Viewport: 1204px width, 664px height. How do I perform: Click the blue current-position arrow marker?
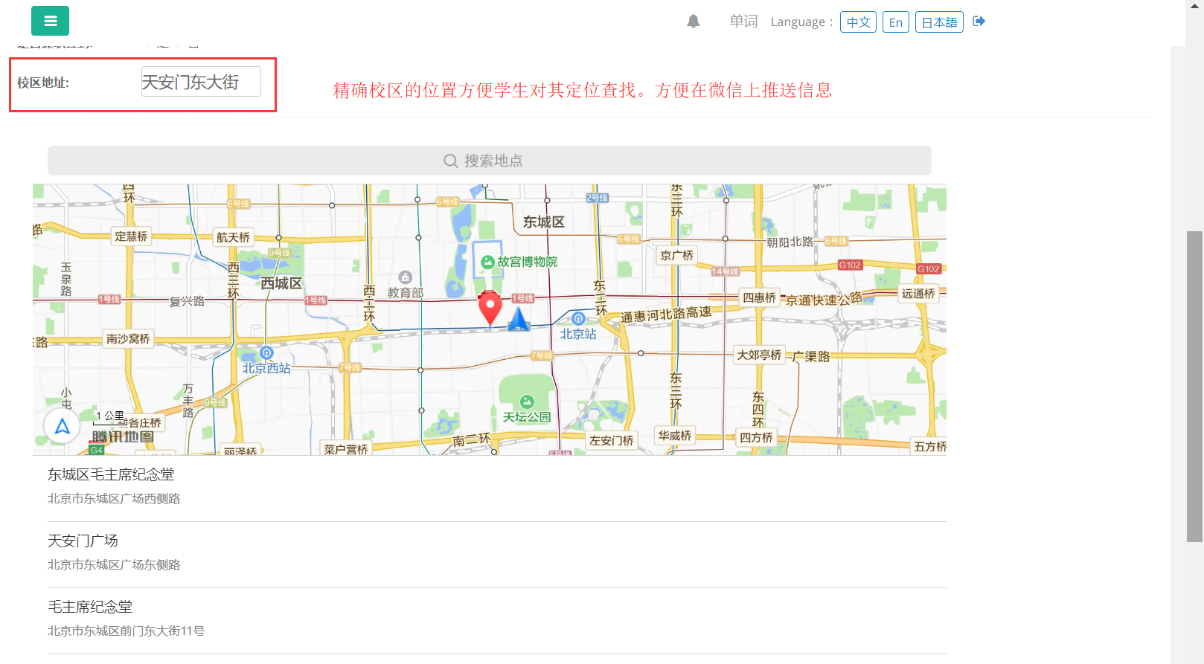(x=519, y=320)
